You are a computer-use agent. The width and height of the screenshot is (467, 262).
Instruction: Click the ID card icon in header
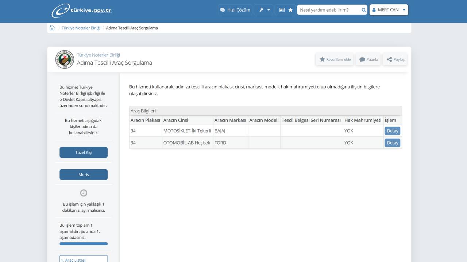tap(282, 10)
